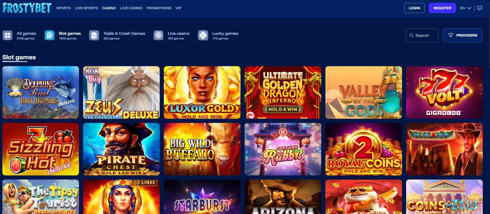The height and width of the screenshot is (214, 490).
Task: Open Dolphin's Pearl Deluxe Buy Bonus game
Action: (x=40, y=92)
